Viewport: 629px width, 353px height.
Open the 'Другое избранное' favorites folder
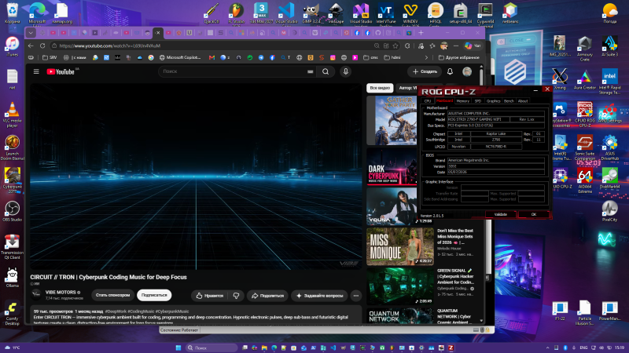458,57
